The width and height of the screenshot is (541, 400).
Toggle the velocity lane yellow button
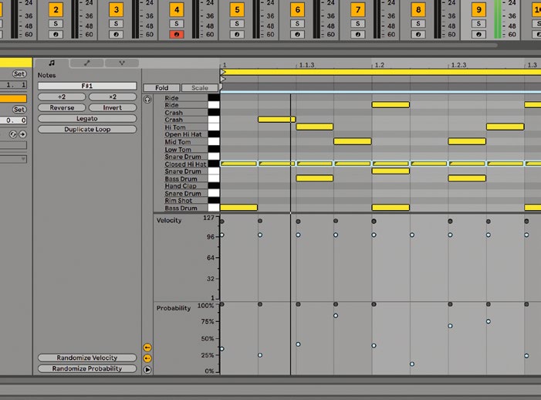(x=147, y=347)
